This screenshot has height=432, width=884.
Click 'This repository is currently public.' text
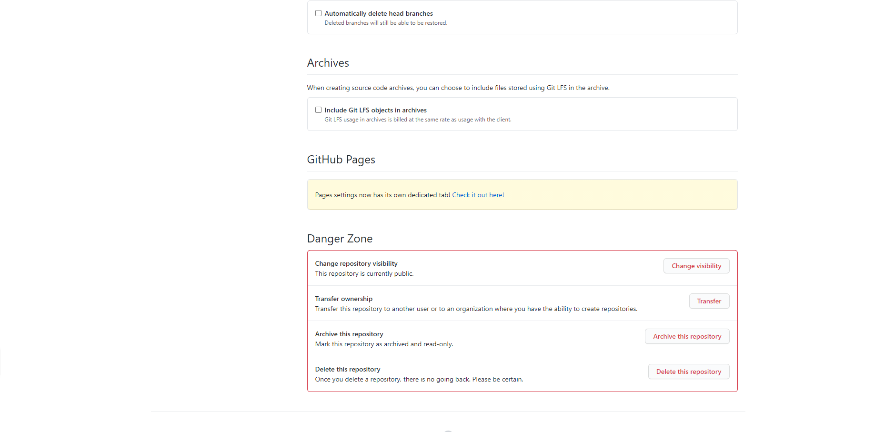[364, 273]
